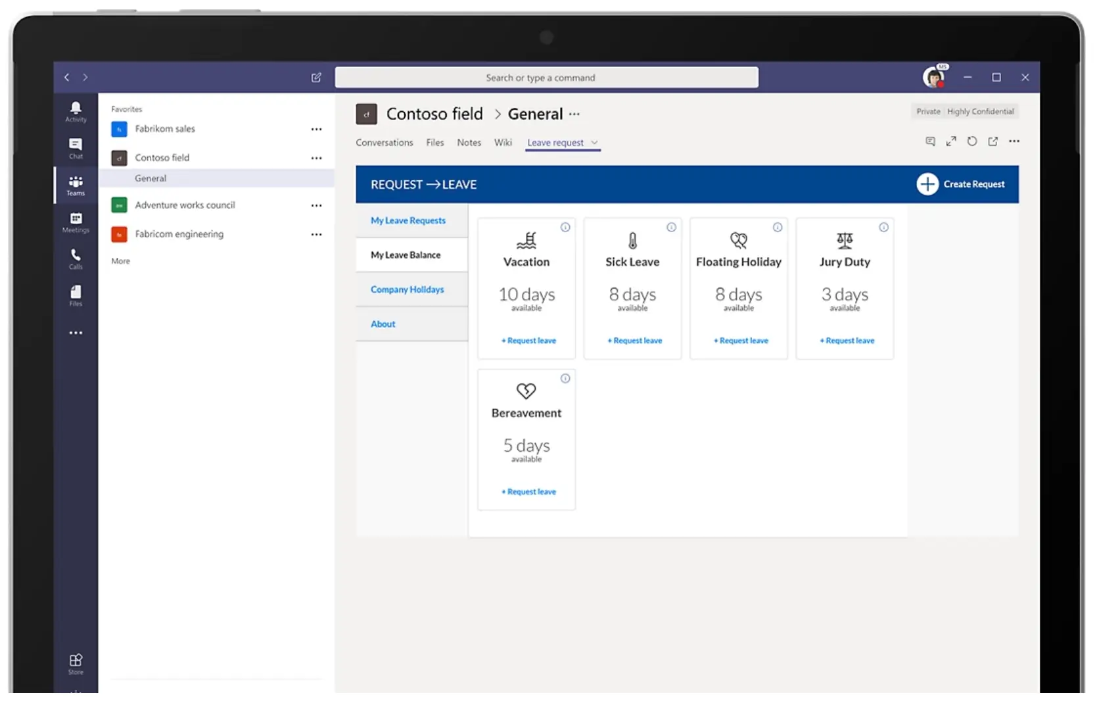Open General channel ellipsis options
Viewport: 1099px width, 705px height.
pyautogui.click(x=574, y=114)
